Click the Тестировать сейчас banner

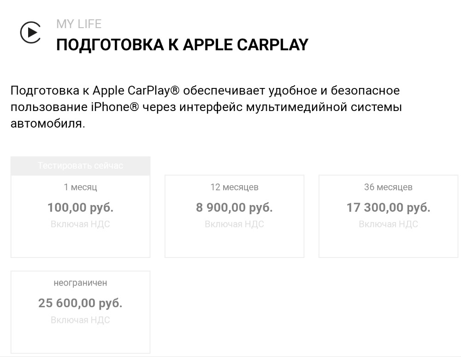(x=80, y=166)
